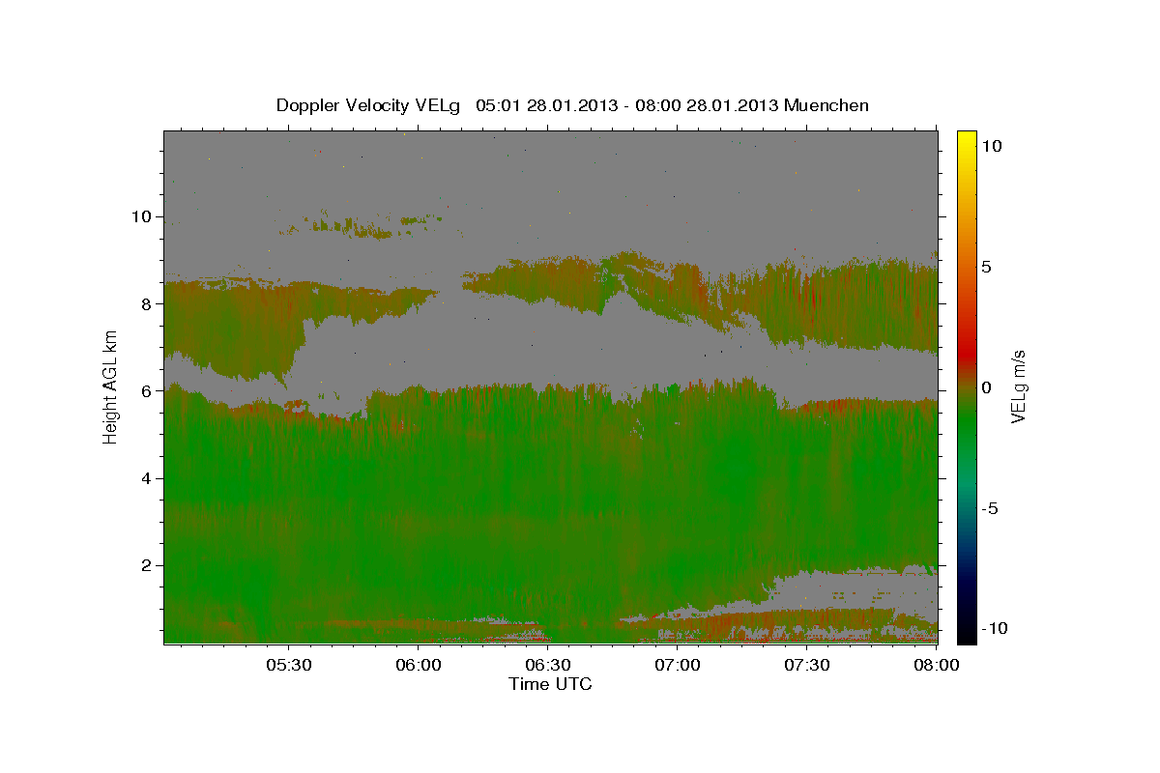This screenshot has height=773, width=1160.
Task: Click the plot title 'Doppler Velocity VELg'
Action: (370, 105)
